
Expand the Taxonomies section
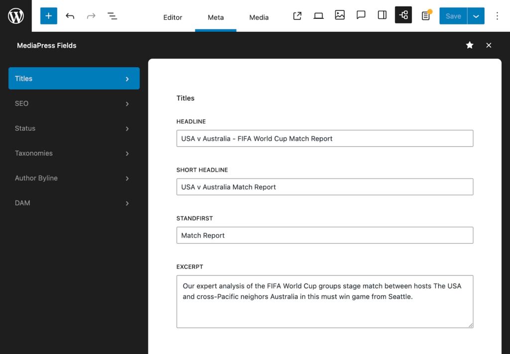point(74,153)
